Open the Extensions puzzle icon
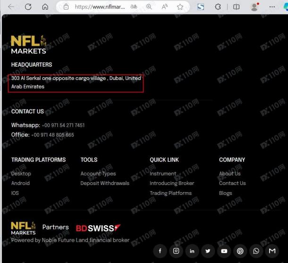Image resolution: width=288 pixels, height=263 pixels. pyautogui.click(x=218, y=7)
